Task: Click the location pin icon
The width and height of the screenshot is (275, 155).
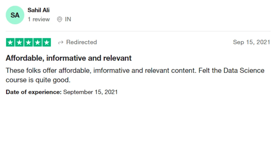Action: (x=59, y=19)
